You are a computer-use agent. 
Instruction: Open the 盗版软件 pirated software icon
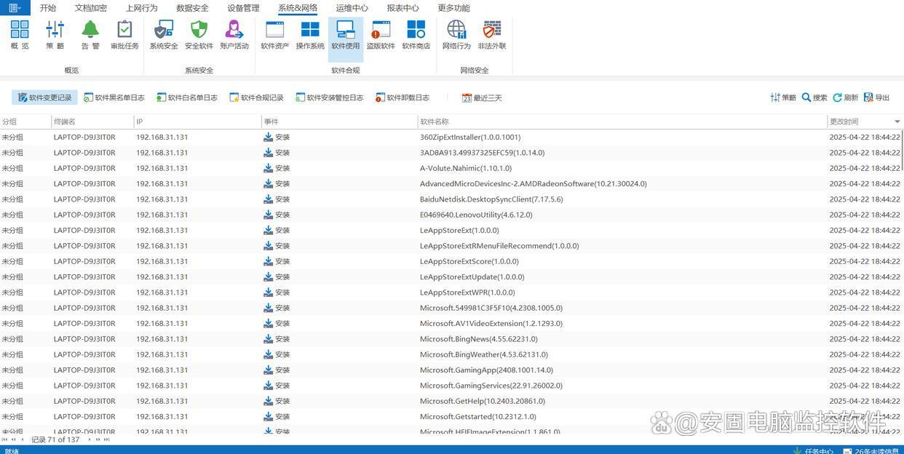tap(381, 34)
